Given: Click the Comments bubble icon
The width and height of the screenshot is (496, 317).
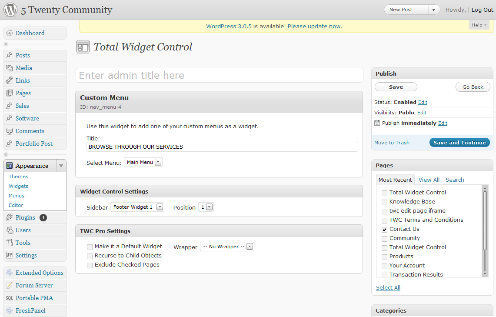Looking at the screenshot, I should tap(10, 131).
